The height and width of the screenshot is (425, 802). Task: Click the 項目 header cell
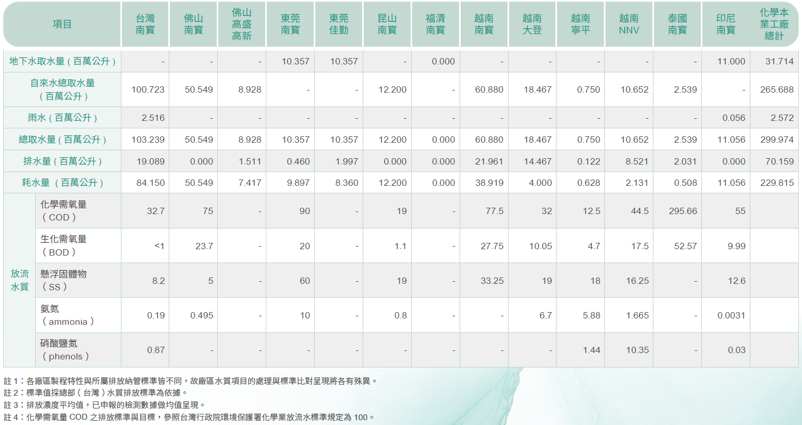point(62,24)
